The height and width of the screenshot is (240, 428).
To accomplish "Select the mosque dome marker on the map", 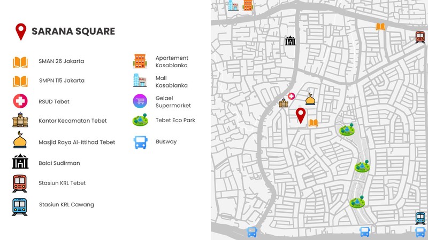I will 310,99.
